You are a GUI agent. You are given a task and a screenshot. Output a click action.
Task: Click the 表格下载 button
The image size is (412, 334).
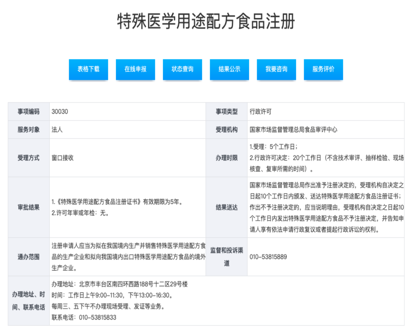88,69
